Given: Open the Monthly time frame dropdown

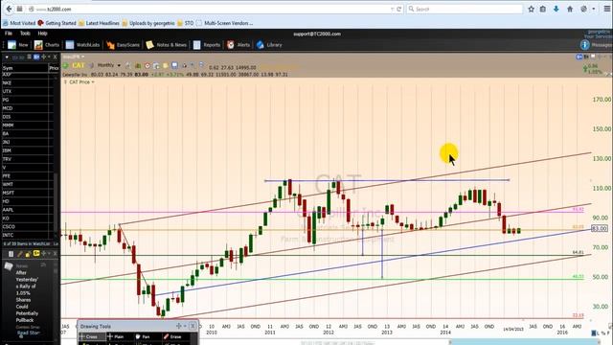Looking at the screenshot, I should point(108,65).
